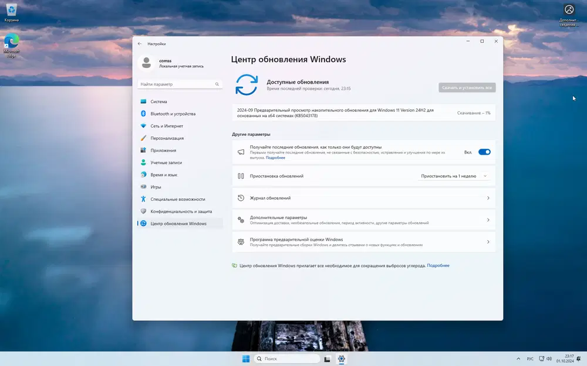Open the Windows Start button on taskbar
Viewport: 587px width, 366px height.
(246, 359)
